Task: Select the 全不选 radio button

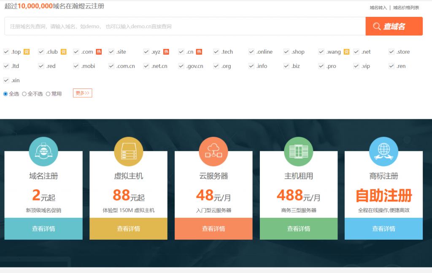Action: point(24,94)
